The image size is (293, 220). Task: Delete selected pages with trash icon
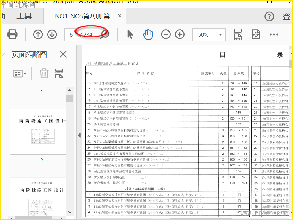pyautogui.click(x=44, y=73)
